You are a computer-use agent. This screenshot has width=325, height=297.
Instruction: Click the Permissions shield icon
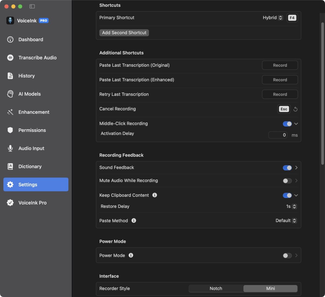tap(10, 130)
